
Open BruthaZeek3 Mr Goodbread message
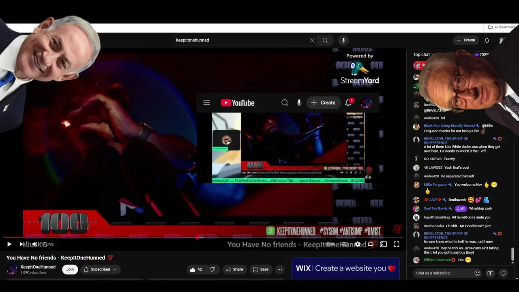[457, 226]
